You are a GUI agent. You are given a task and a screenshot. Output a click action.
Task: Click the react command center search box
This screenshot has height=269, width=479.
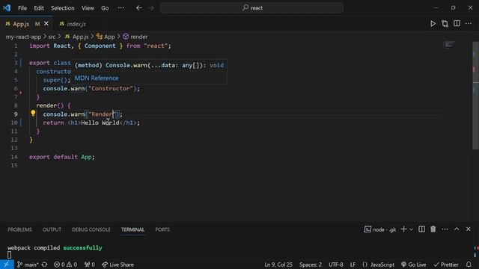tap(251, 8)
